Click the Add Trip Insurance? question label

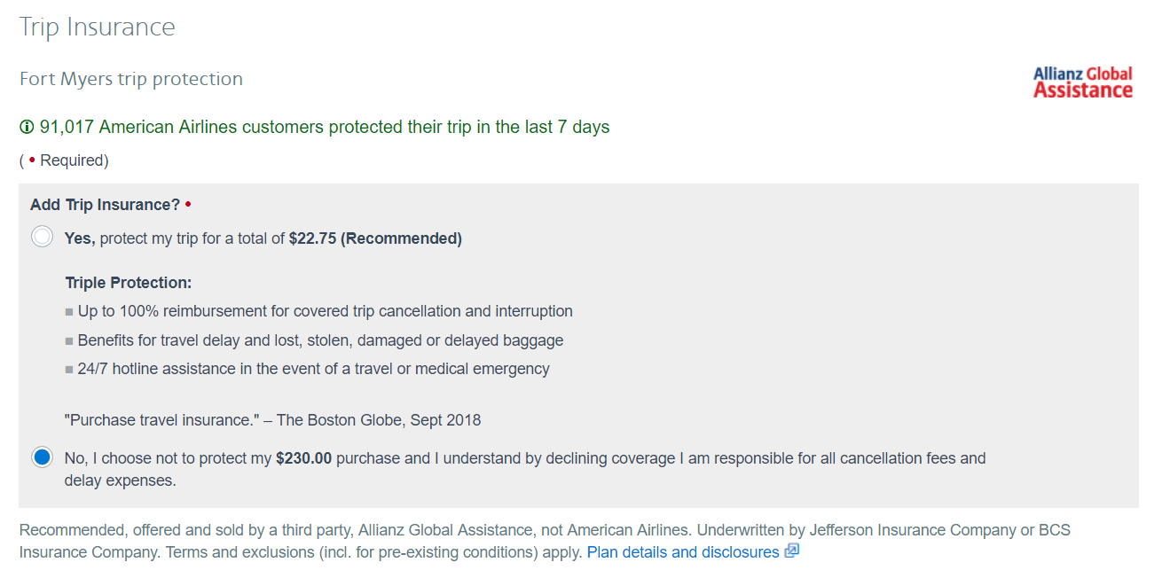pos(105,205)
